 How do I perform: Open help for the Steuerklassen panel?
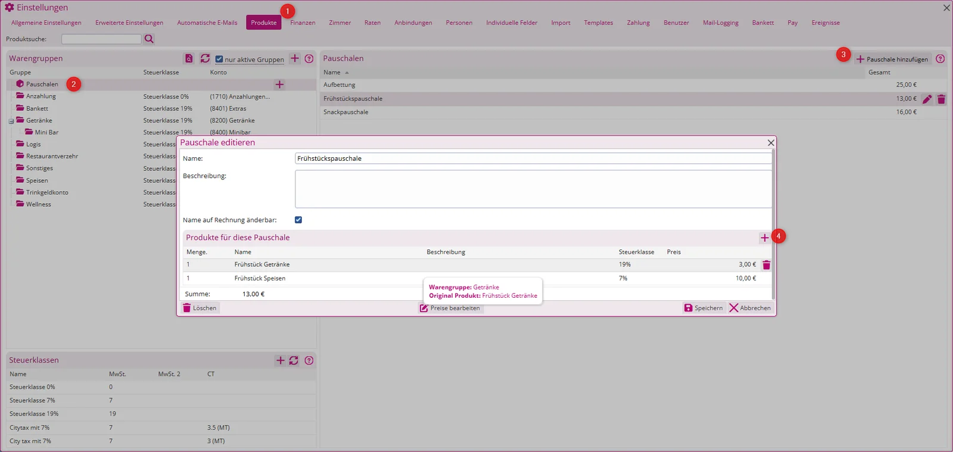click(x=309, y=360)
